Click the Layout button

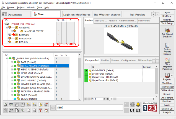(167, 12)
